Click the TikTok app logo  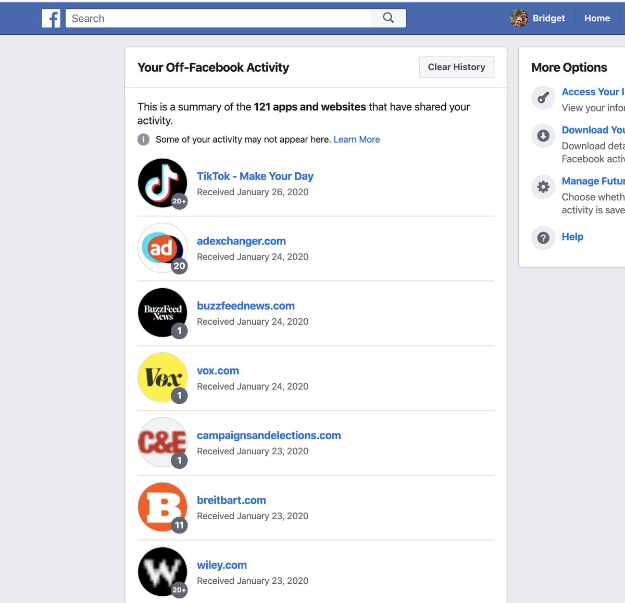point(162,183)
